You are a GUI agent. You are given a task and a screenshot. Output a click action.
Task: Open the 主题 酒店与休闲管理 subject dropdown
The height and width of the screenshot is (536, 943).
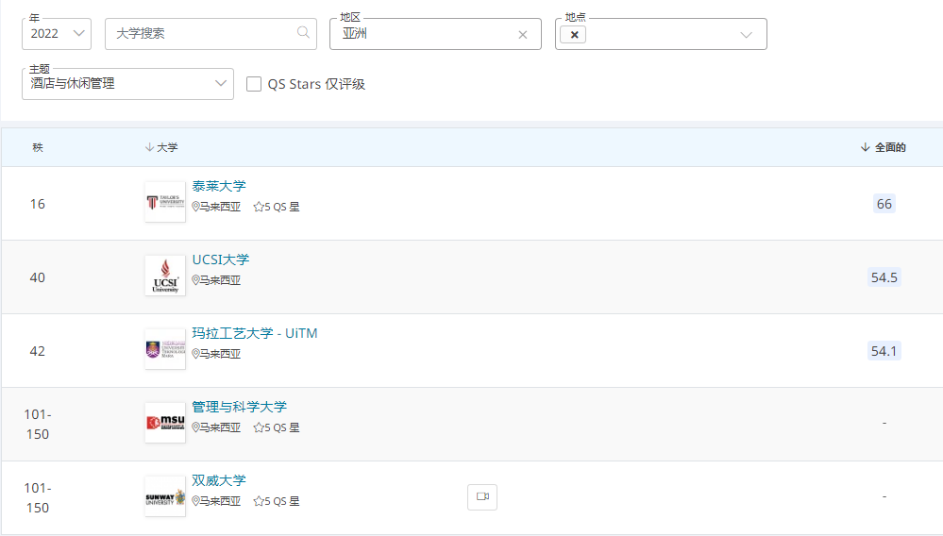coord(127,84)
